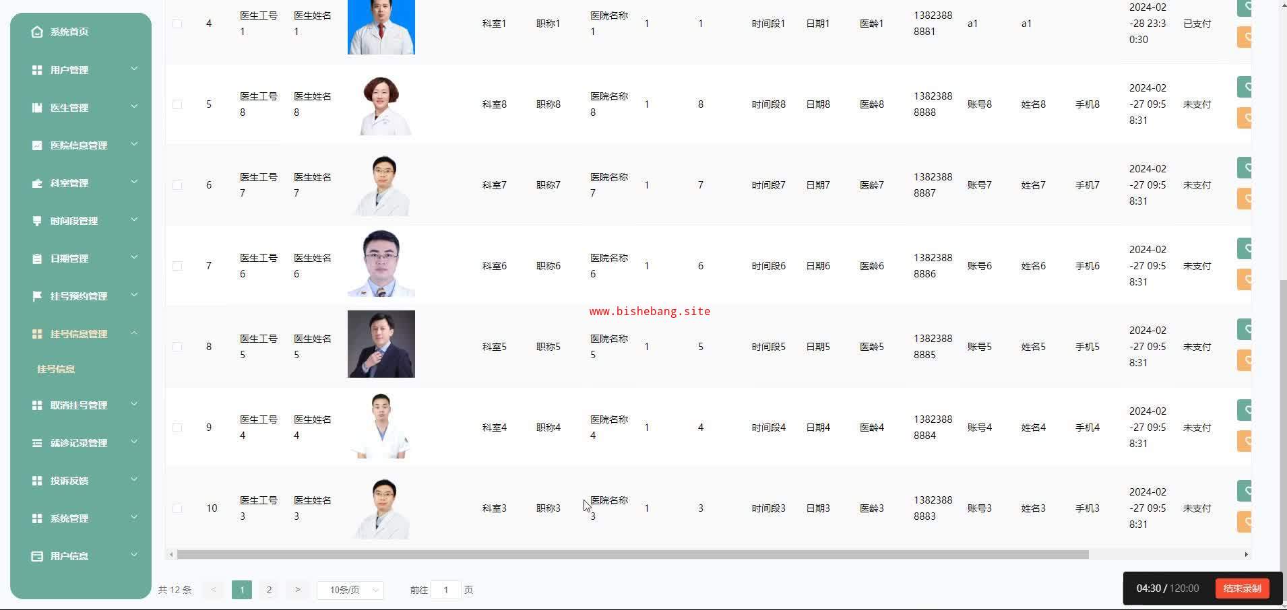The width and height of the screenshot is (1287, 610).
Task: Open the doctor photo in row 8
Action: click(381, 344)
